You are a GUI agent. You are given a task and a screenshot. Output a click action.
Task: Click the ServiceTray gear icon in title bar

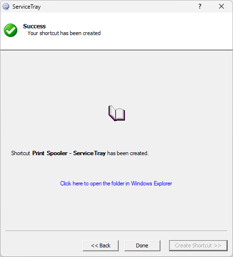6,7
